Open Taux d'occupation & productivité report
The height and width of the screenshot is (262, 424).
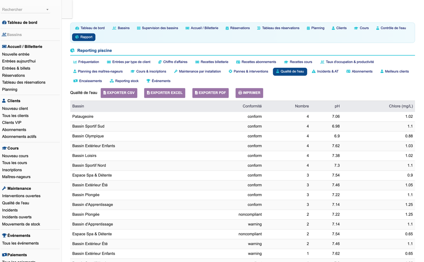click(347, 62)
